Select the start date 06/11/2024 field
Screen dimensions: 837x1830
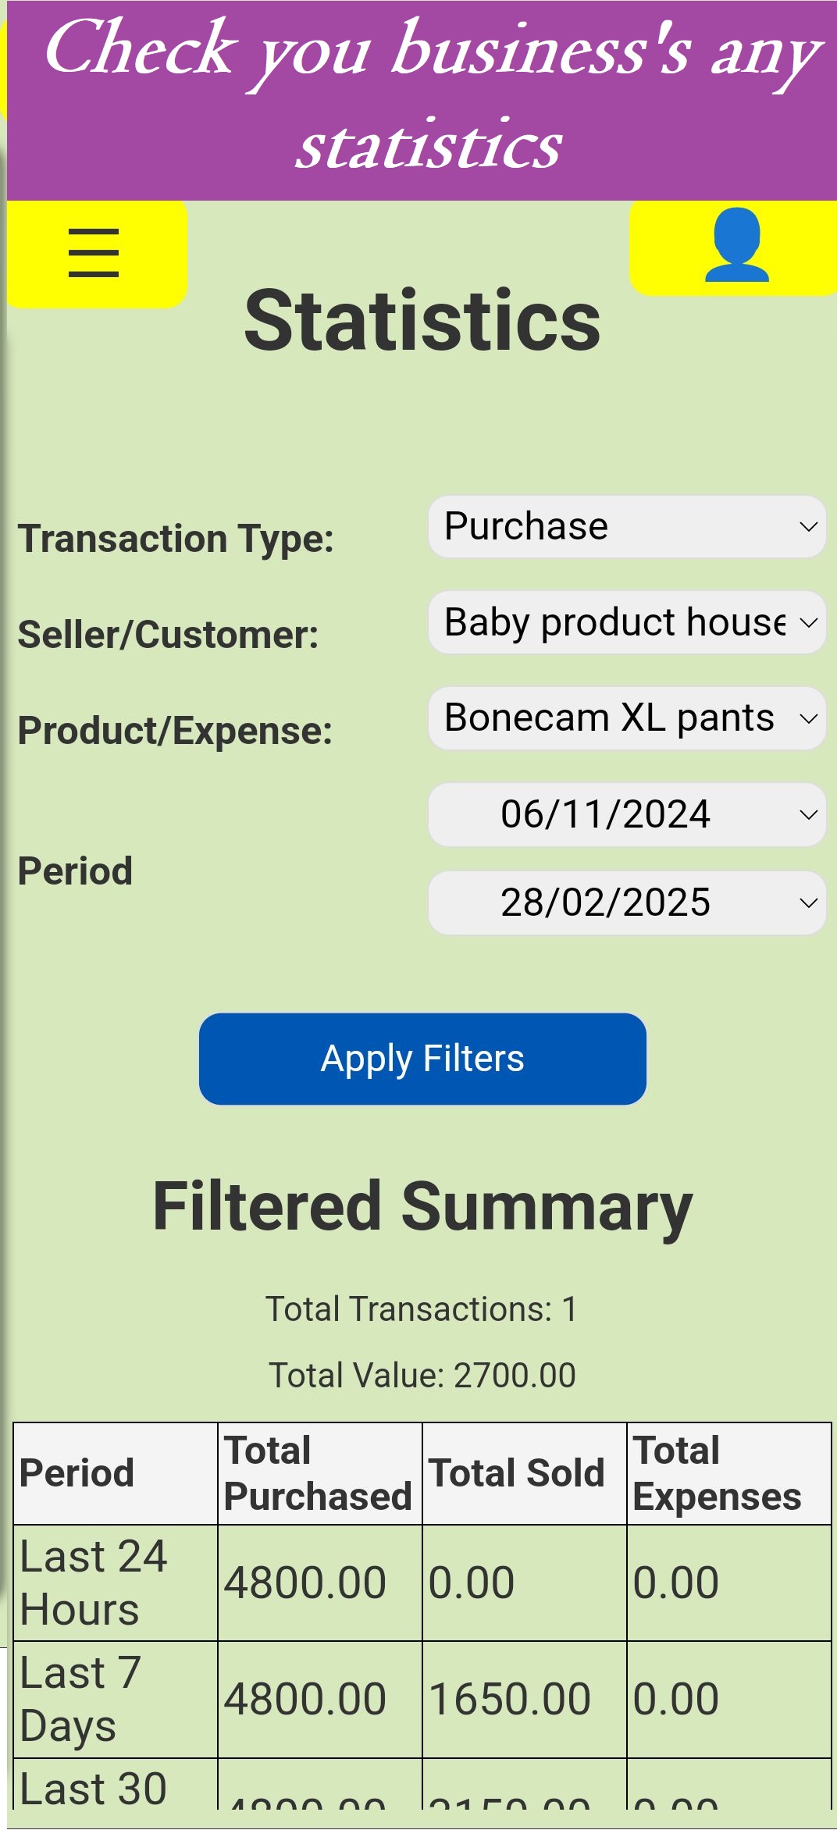(x=627, y=815)
